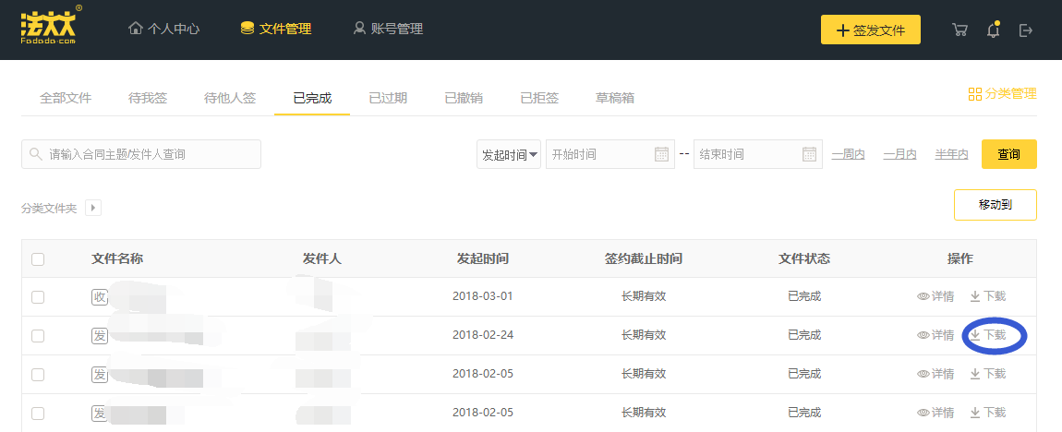This screenshot has height=432, width=1062.
Task: Filter by the 一周内 link
Action: point(848,154)
